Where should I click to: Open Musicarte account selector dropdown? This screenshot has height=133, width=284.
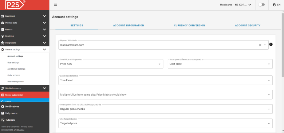tap(236, 5)
